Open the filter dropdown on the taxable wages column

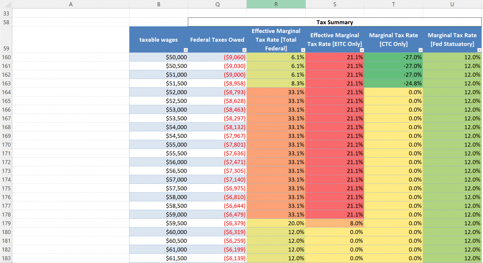(186, 50)
